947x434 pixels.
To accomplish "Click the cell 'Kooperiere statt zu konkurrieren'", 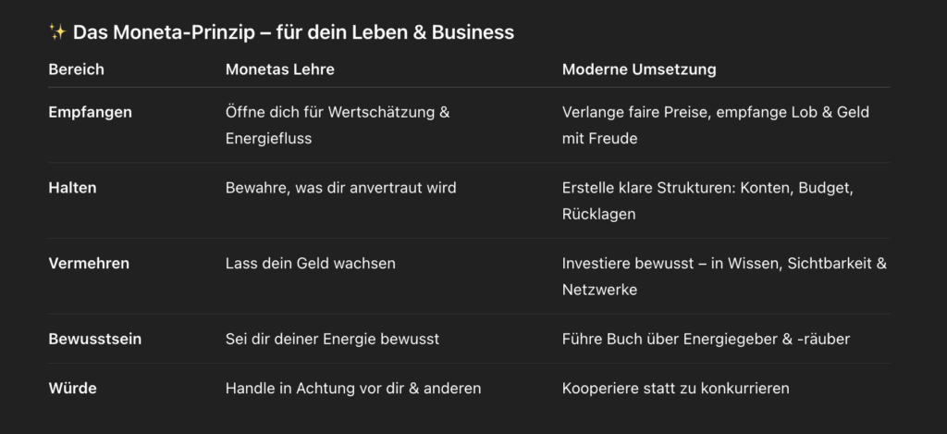I will (x=675, y=389).
